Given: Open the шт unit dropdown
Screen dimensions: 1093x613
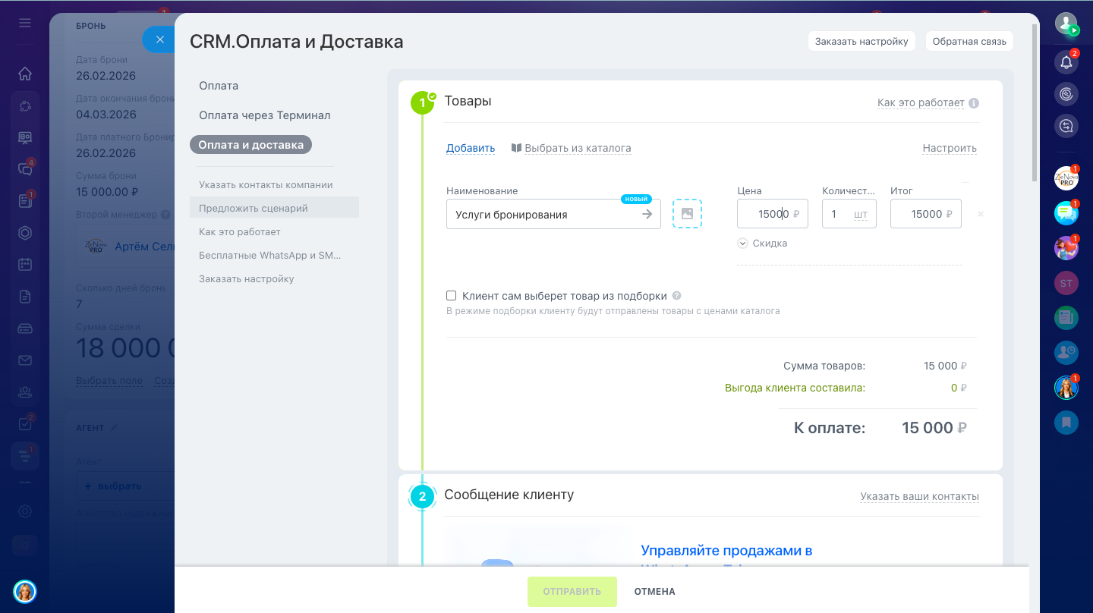Looking at the screenshot, I should 861,215.
